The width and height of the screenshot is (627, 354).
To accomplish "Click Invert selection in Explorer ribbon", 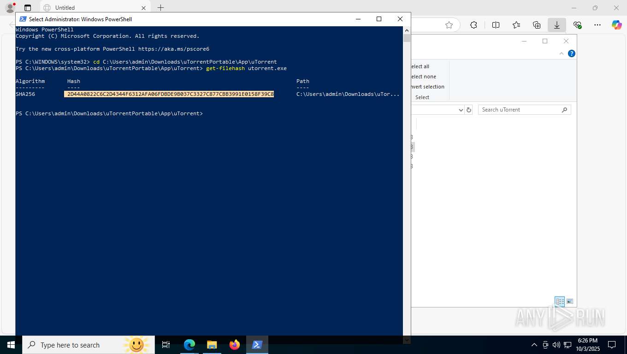I will coord(427,87).
